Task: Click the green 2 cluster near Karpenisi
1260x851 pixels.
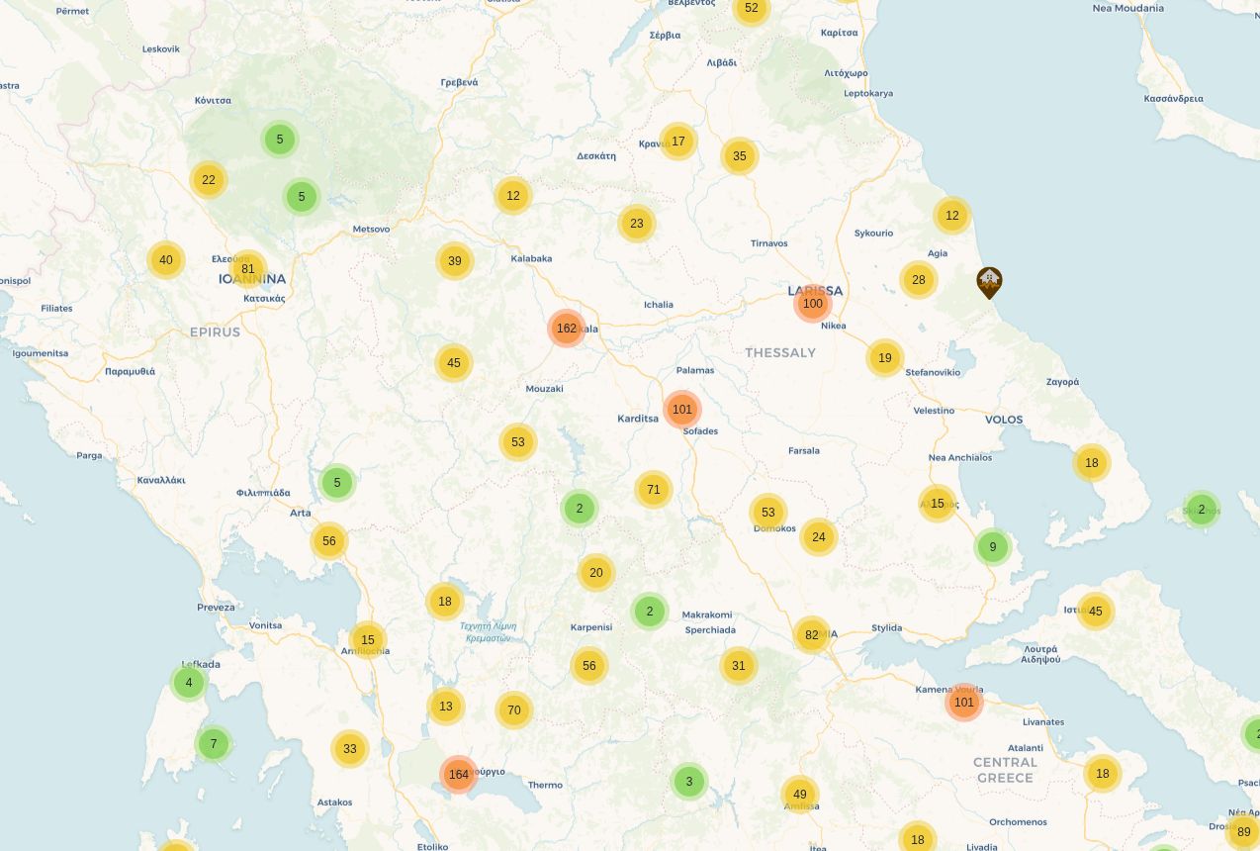Action: (650, 611)
